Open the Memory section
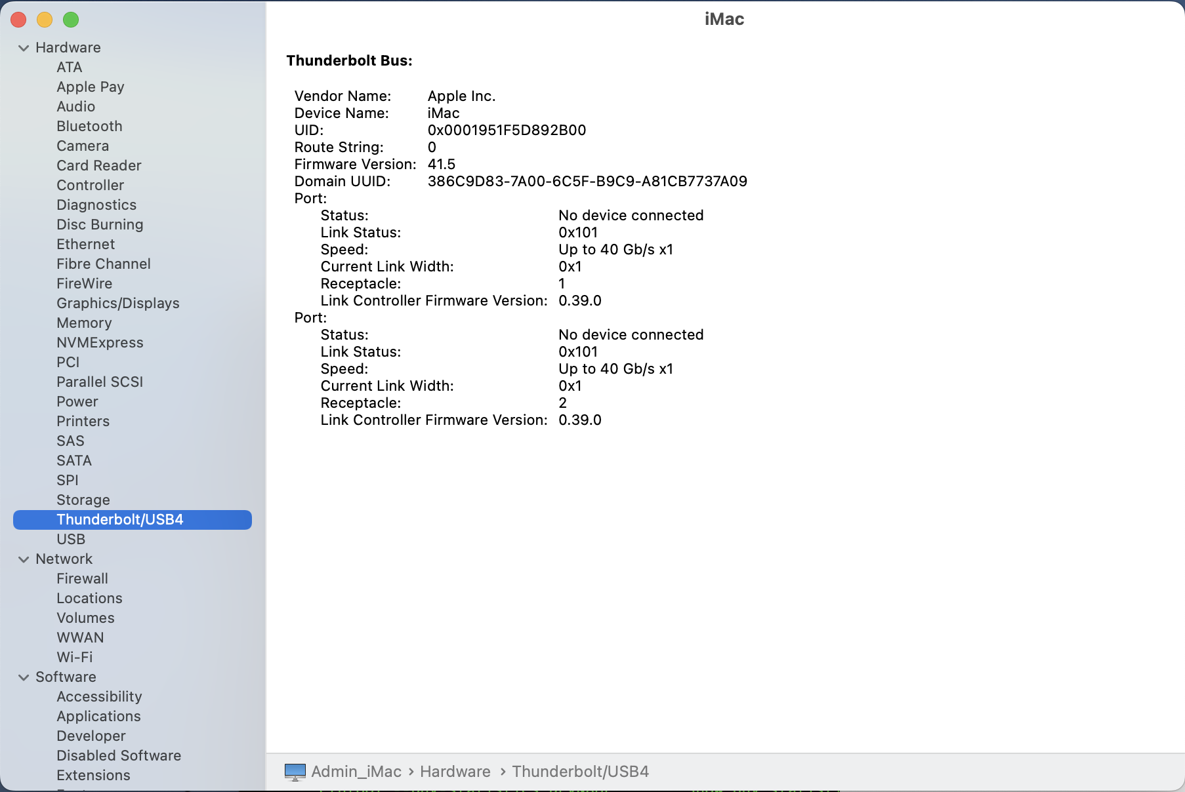1185x792 pixels. (x=84, y=323)
